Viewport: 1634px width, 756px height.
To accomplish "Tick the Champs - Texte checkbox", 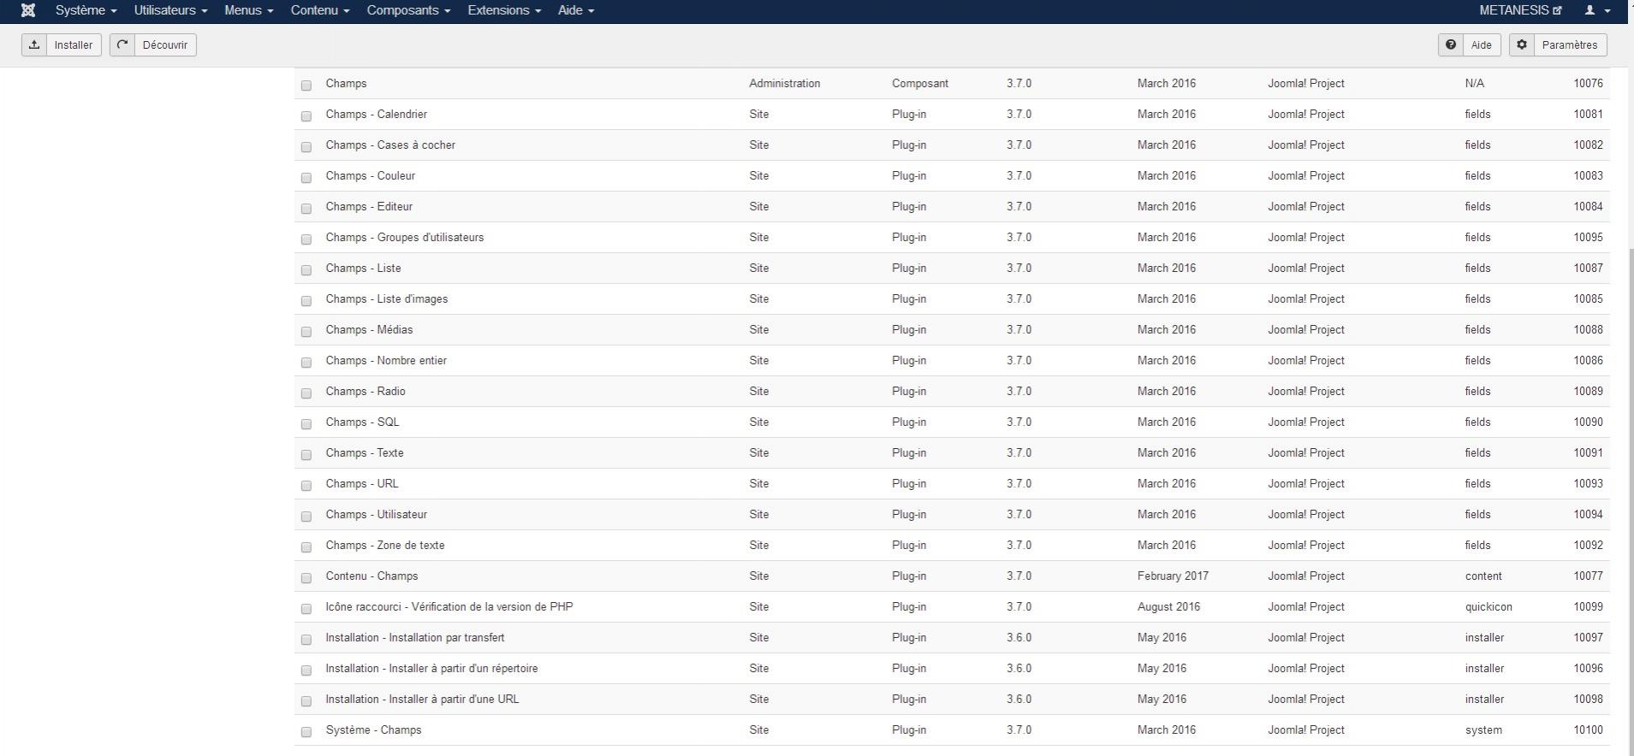I will coord(306,454).
